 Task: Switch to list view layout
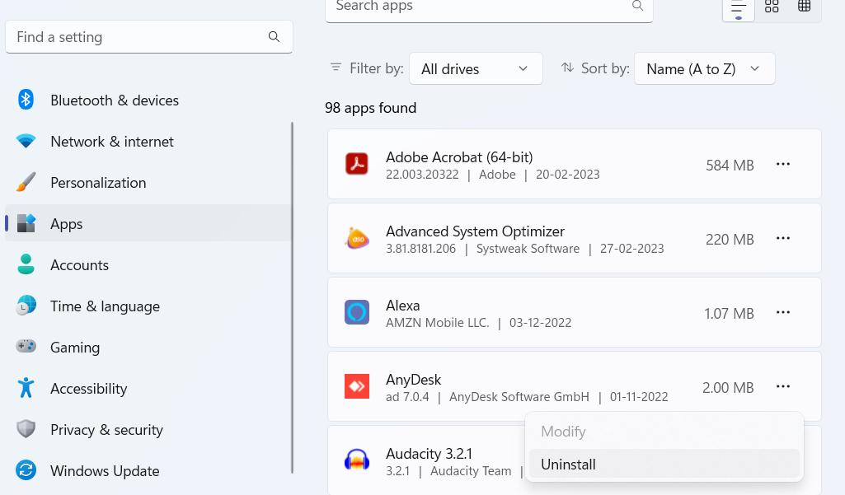[739, 9]
